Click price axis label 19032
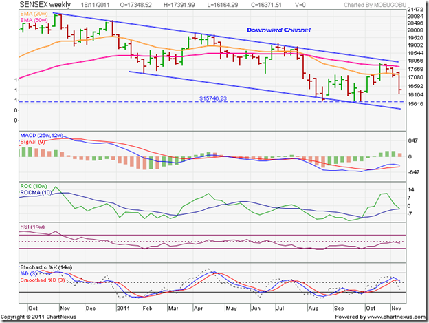The image size is (429, 323). pos(415,45)
